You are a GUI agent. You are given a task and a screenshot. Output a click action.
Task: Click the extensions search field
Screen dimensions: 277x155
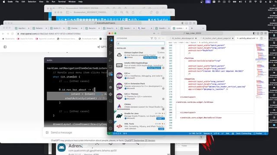tap(141, 43)
